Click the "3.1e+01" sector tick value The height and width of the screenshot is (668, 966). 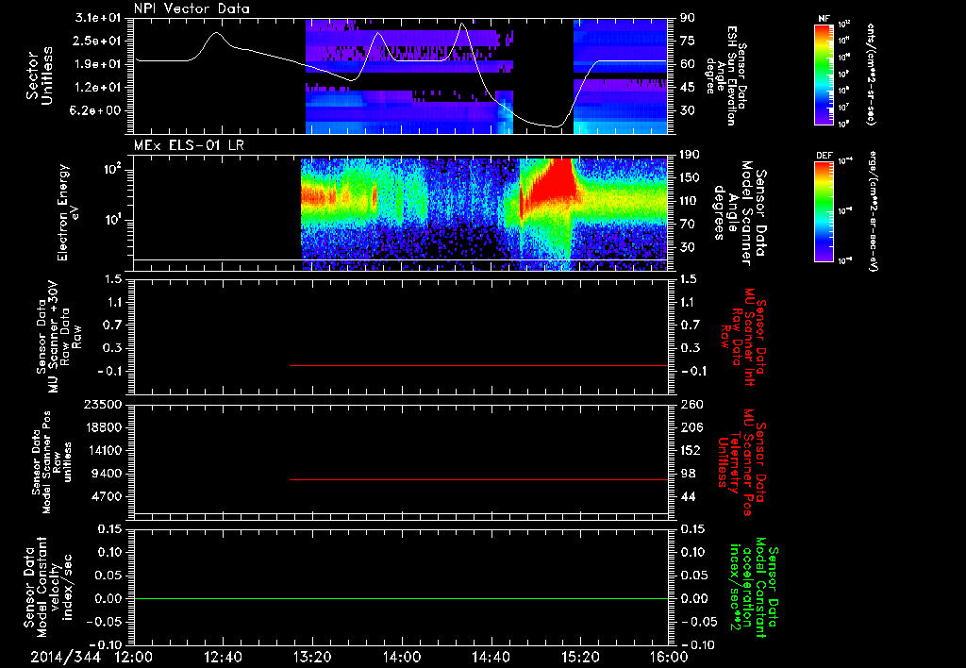(98, 18)
